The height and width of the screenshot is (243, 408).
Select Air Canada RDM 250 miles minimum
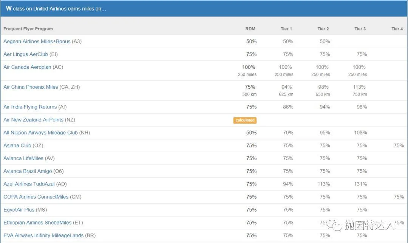pos(247,74)
